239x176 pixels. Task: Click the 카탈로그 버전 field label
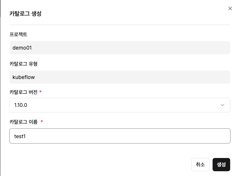(23, 92)
